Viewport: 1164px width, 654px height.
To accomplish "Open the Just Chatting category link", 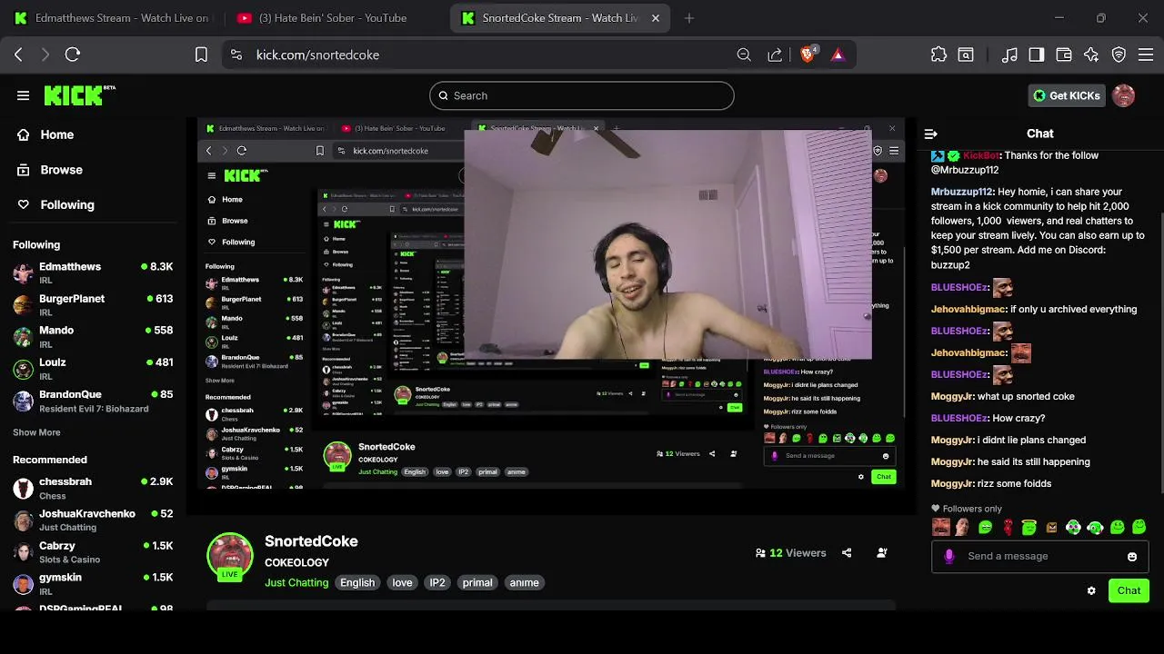I will pos(296,582).
